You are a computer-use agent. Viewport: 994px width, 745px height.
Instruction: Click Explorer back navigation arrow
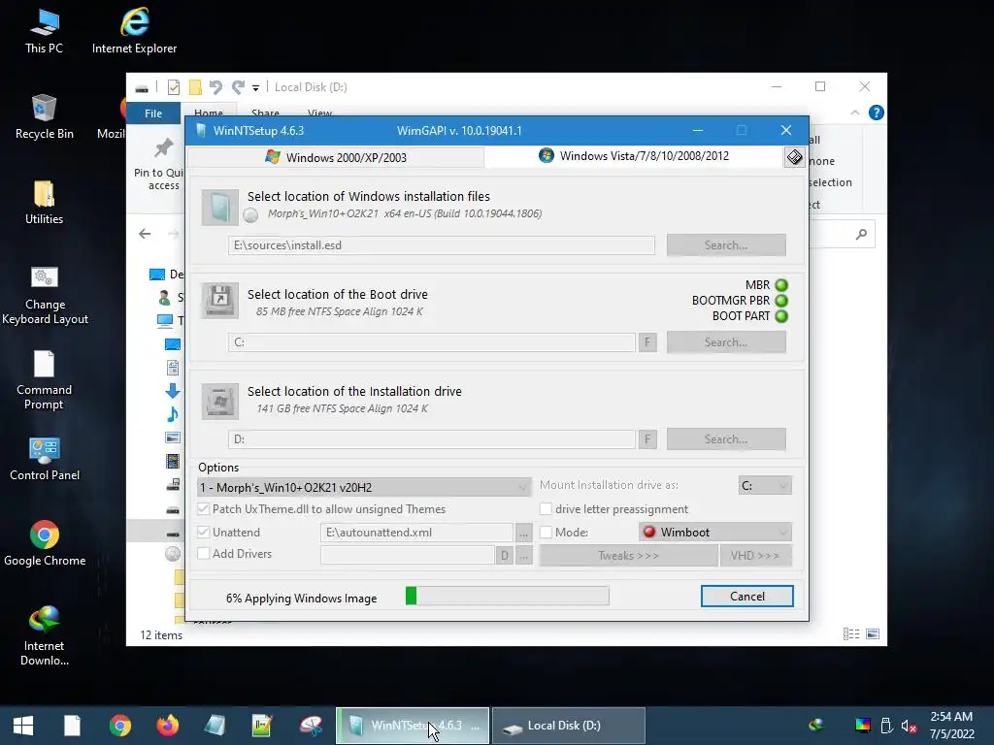[x=146, y=234]
